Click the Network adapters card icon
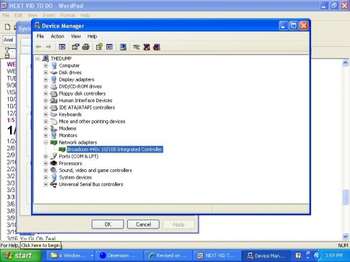Viewport: 350px width, 262px height. 54,142
